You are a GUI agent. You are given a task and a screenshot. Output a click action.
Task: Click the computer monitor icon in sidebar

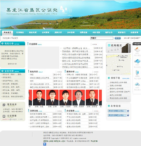pos(137,73)
